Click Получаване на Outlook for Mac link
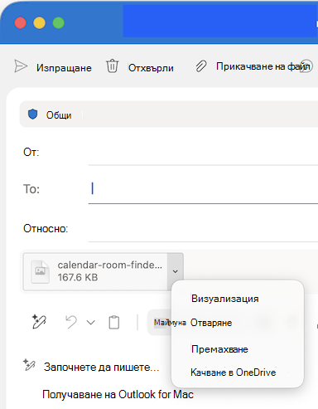Viewport: 318px width, 409px height. 118,394
